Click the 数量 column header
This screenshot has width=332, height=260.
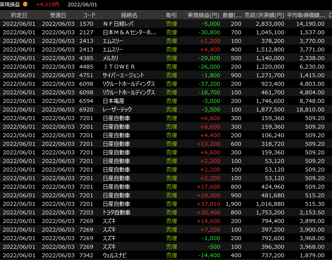(232, 15)
